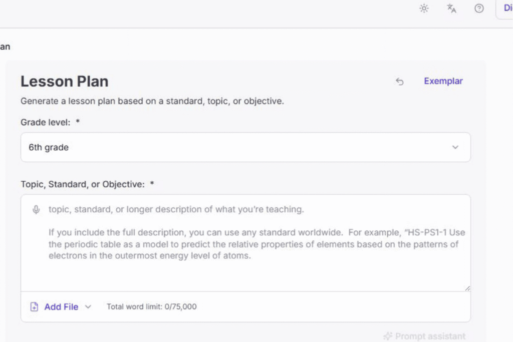Expand the Add File chevron options
The image size is (513, 342).
pyautogui.click(x=88, y=307)
